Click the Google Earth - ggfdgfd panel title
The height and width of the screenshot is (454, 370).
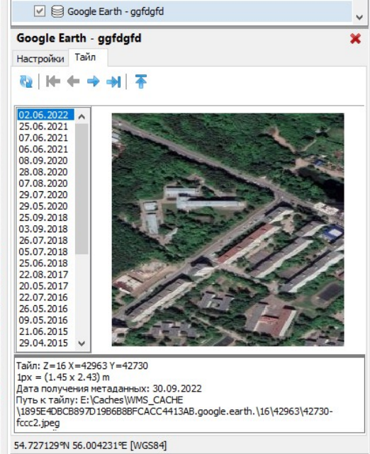point(79,38)
